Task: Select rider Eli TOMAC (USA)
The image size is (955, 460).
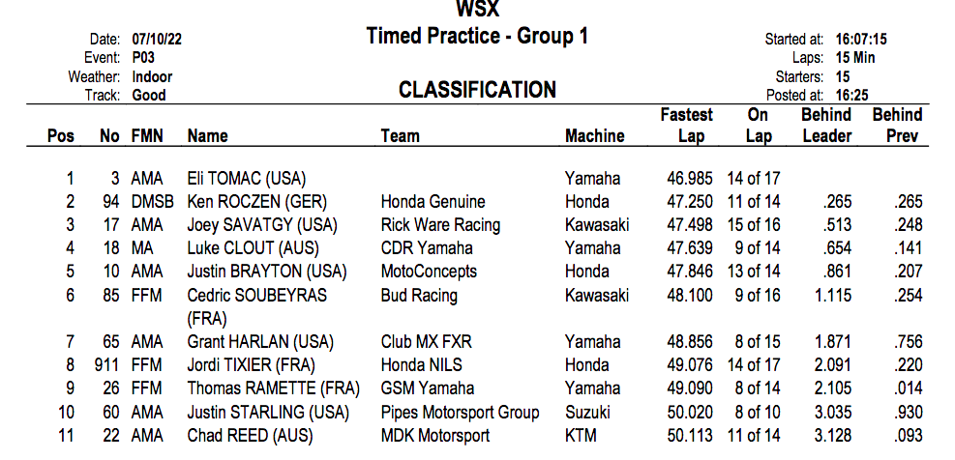Action: [x=247, y=179]
